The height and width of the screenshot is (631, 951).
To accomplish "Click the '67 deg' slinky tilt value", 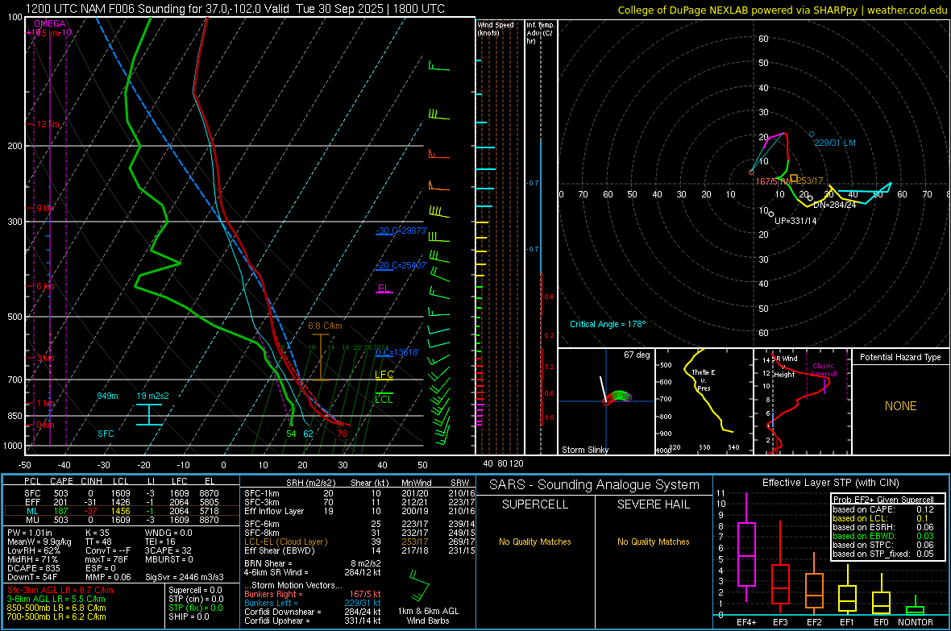I will click(x=637, y=355).
